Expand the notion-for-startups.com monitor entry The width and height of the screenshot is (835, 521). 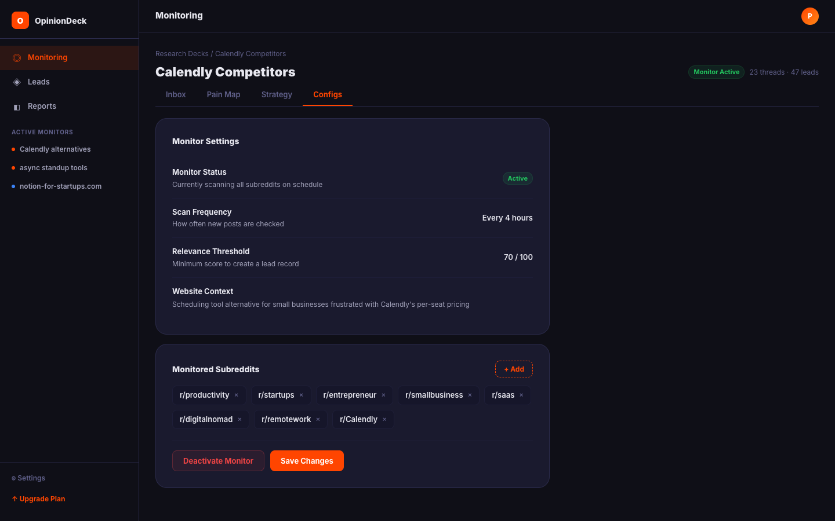[60, 186]
